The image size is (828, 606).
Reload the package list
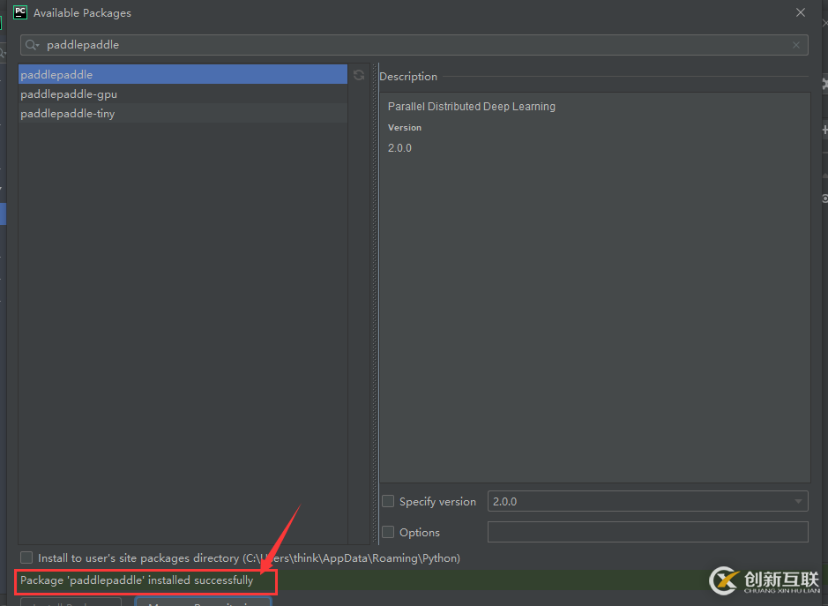tap(359, 75)
